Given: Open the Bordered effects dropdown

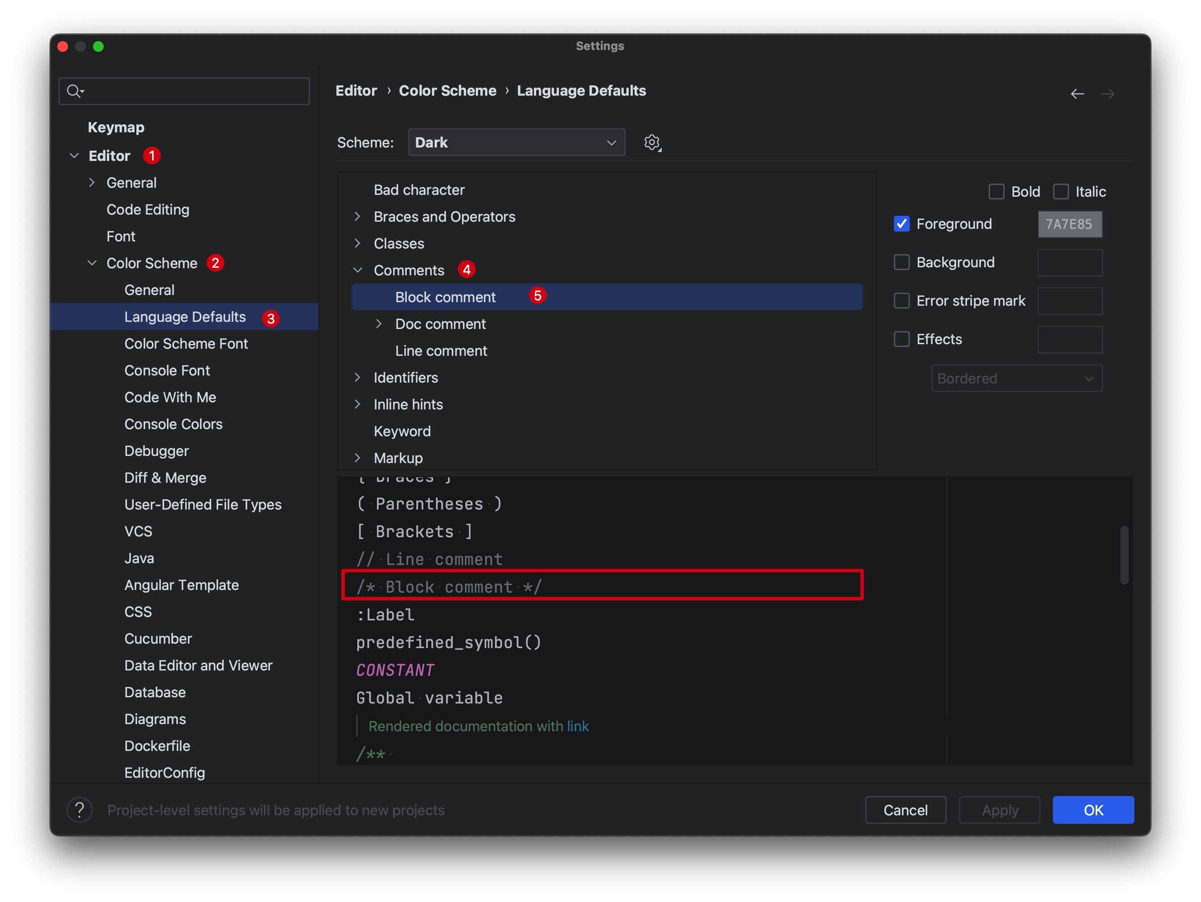Looking at the screenshot, I should pyautogui.click(x=1016, y=378).
